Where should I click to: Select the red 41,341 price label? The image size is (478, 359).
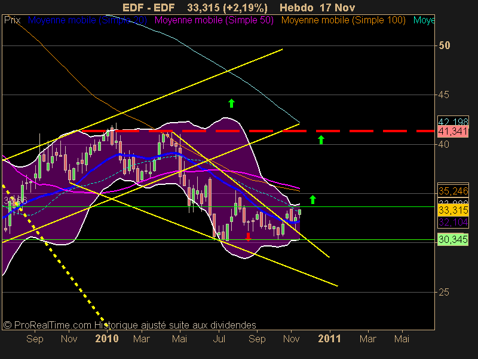point(453,132)
